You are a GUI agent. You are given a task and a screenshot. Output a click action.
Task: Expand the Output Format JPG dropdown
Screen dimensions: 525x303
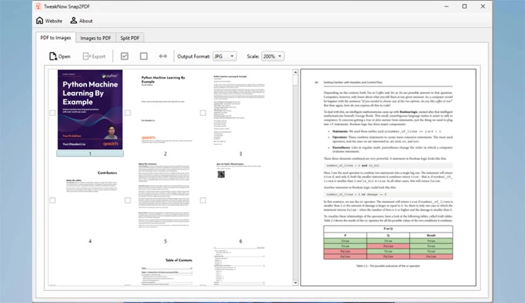224,56
